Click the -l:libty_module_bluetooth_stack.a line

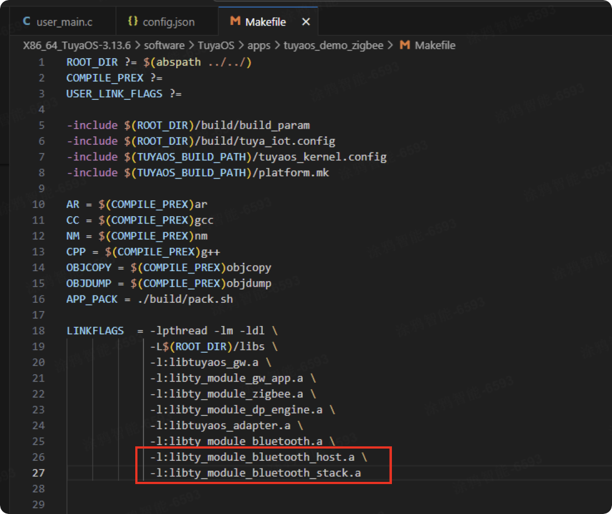tap(256, 473)
